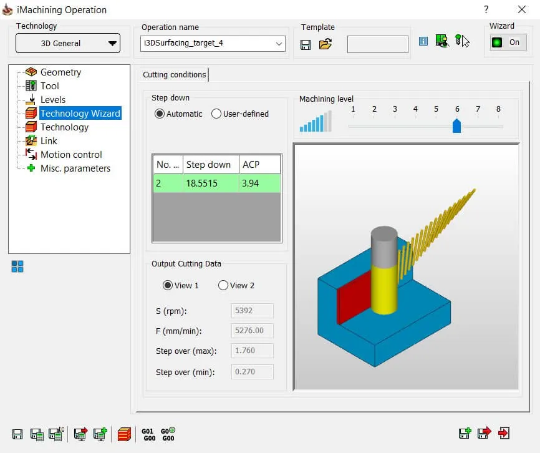Image resolution: width=540 pixels, height=453 pixels.
Task: Click the blue info icon
Action: (x=423, y=41)
